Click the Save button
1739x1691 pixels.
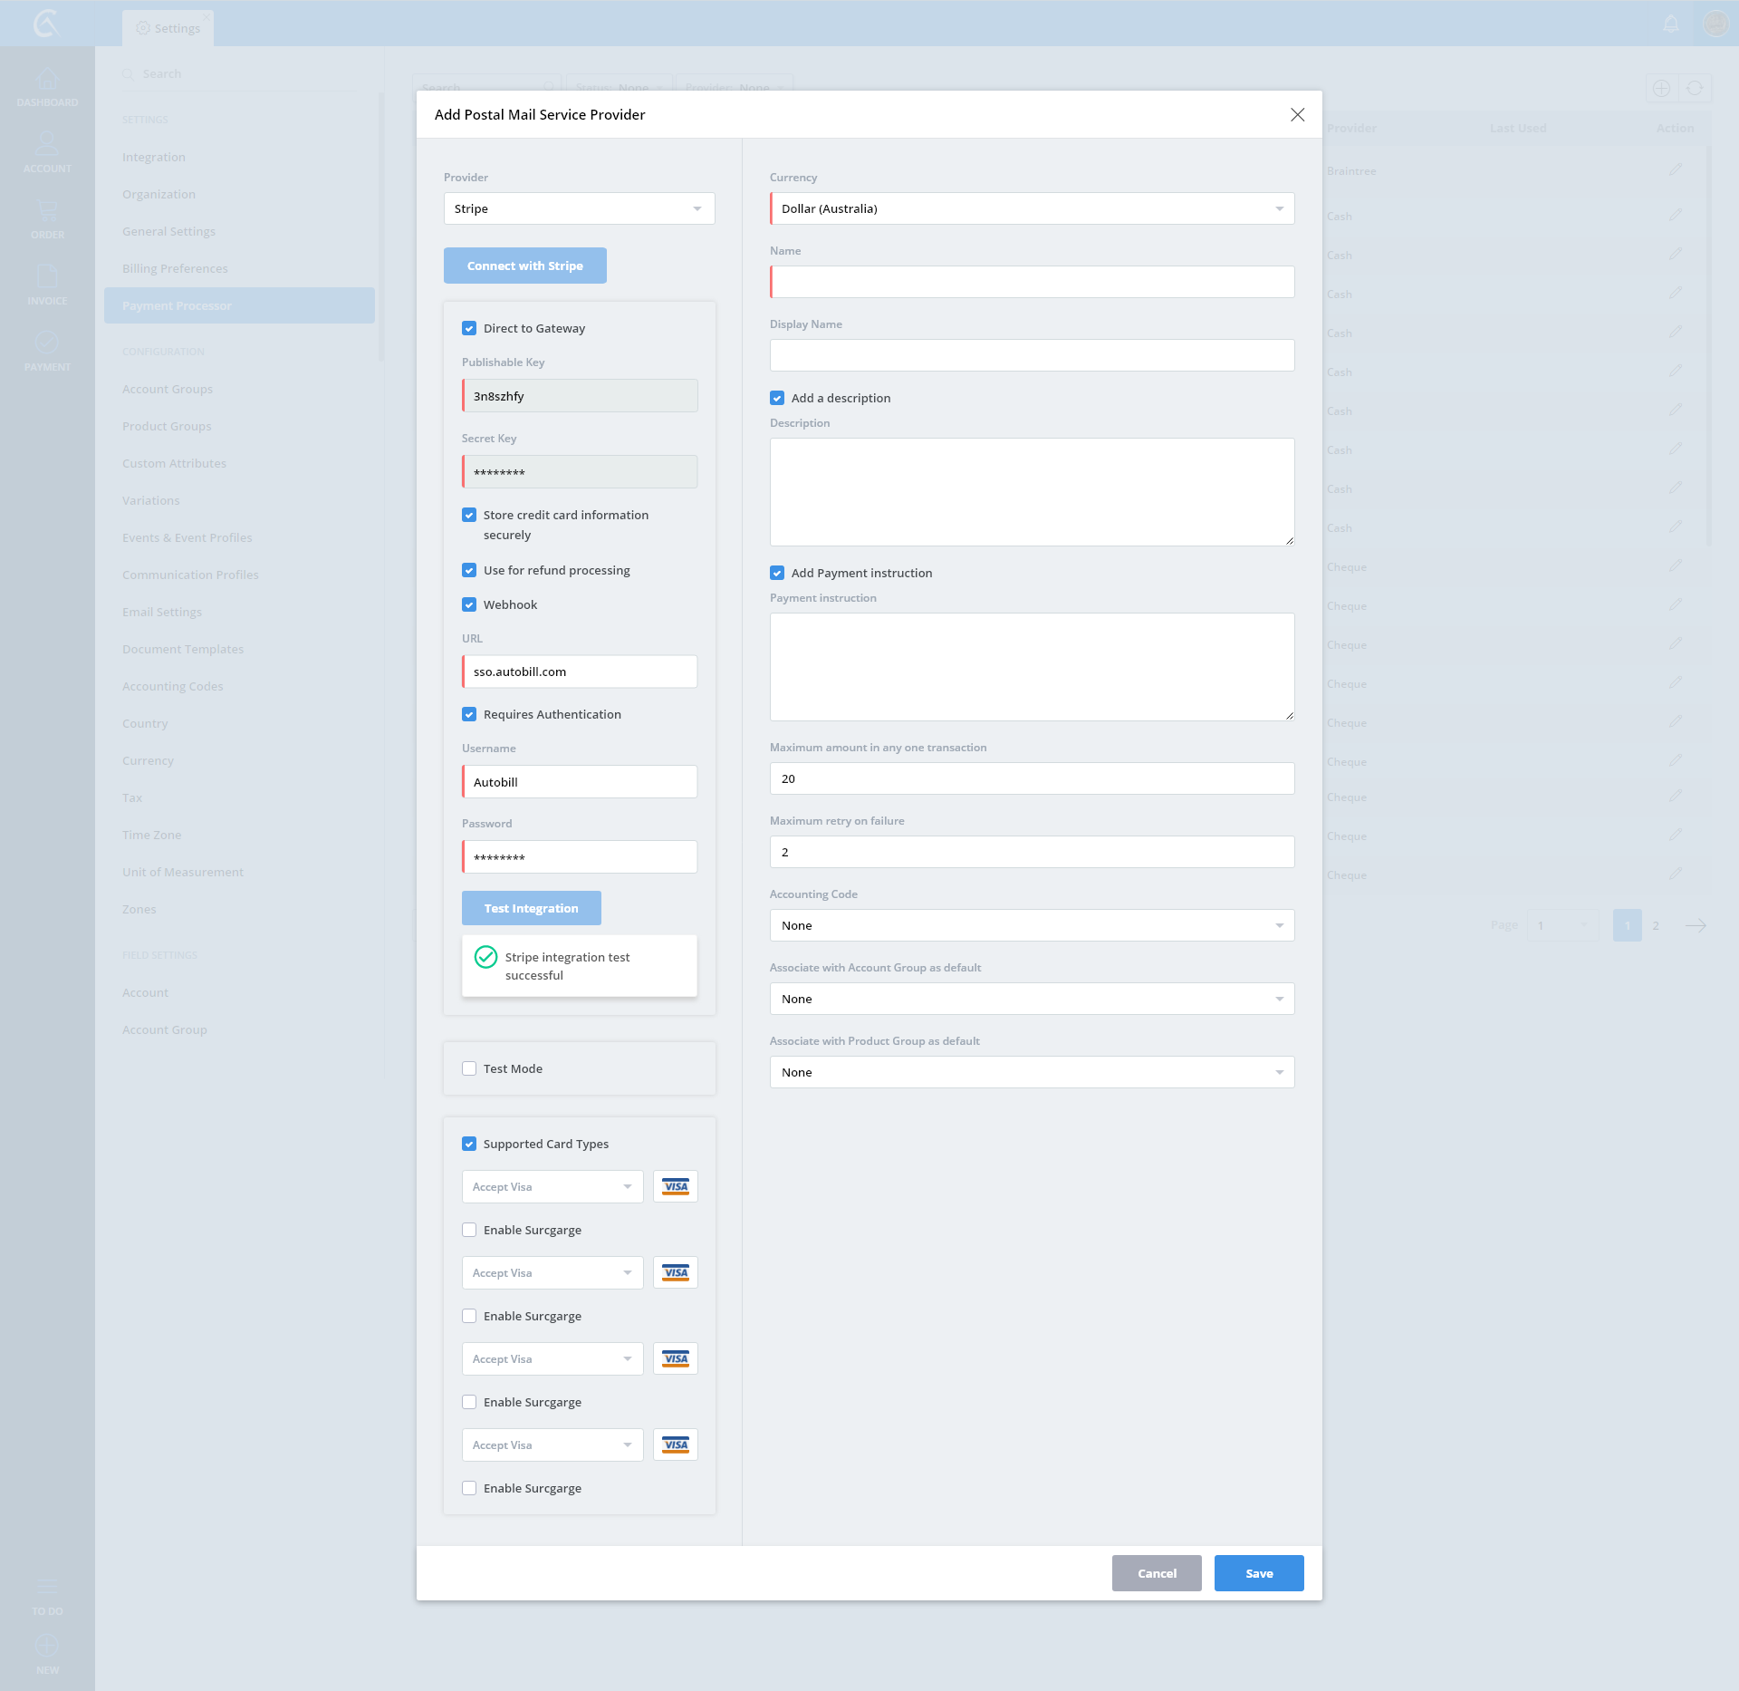click(1258, 1573)
